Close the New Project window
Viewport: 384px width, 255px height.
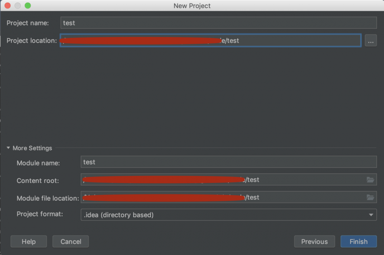point(7,6)
